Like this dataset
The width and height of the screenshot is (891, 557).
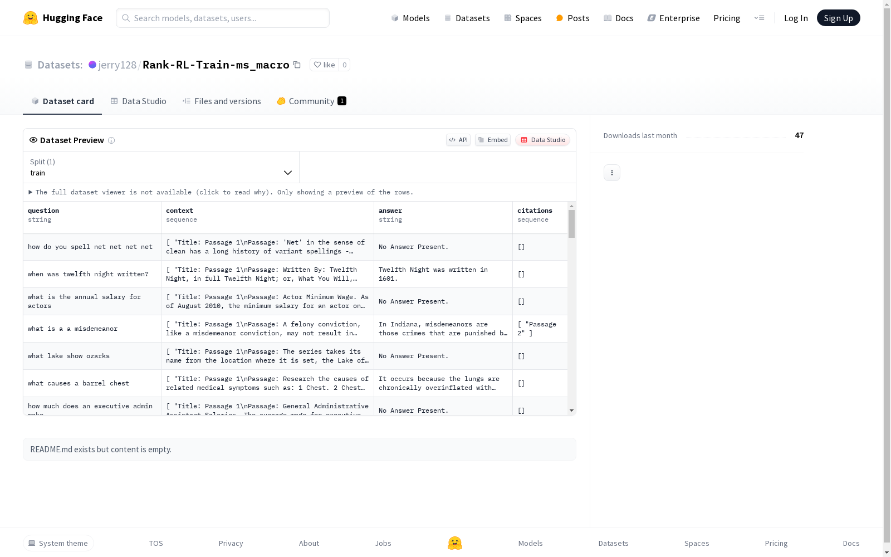[x=324, y=65]
